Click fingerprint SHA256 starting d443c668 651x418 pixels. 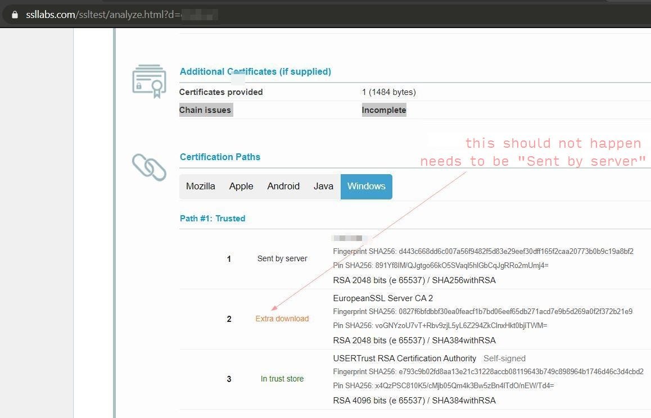point(483,251)
